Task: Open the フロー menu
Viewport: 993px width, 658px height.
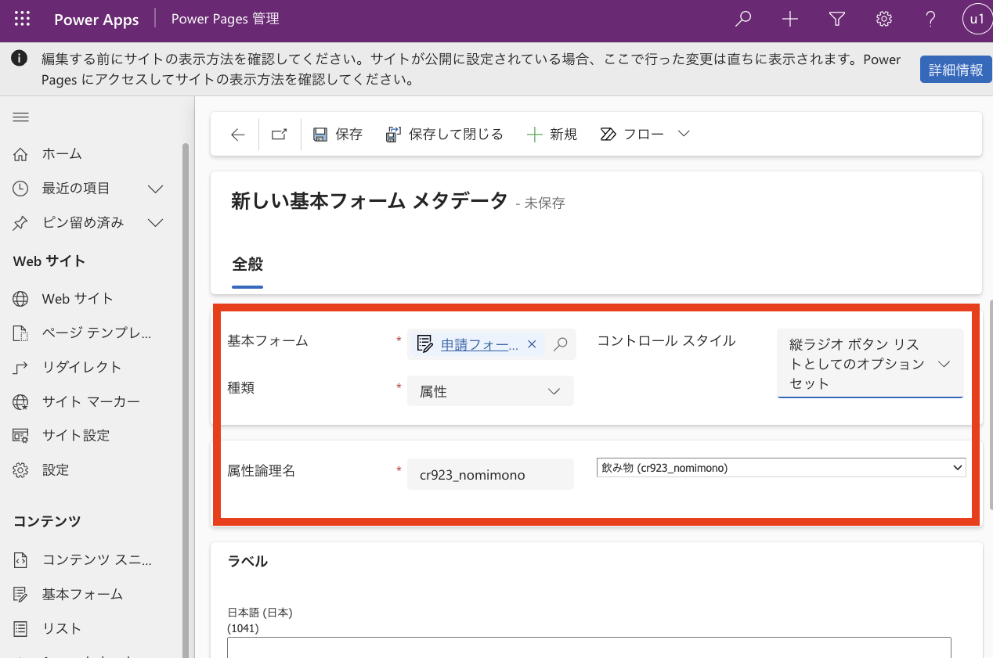Action: [x=645, y=135]
